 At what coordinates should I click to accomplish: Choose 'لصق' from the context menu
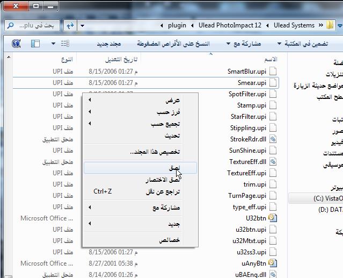pos(174,168)
